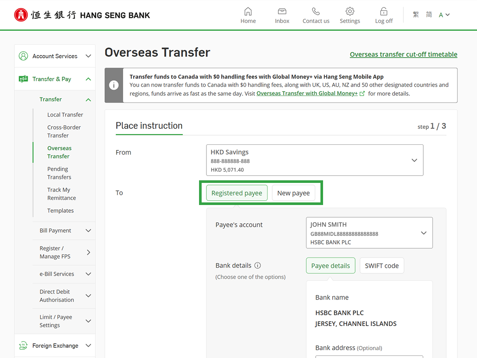Switch to New payee
This screenshot has width=477, height=358.
293,193
